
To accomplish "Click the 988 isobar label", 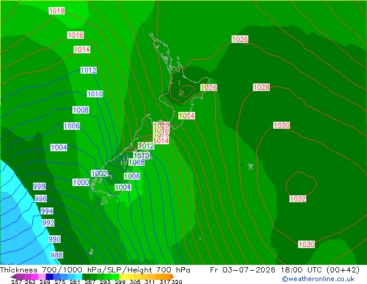I will (x=56, y=255).
